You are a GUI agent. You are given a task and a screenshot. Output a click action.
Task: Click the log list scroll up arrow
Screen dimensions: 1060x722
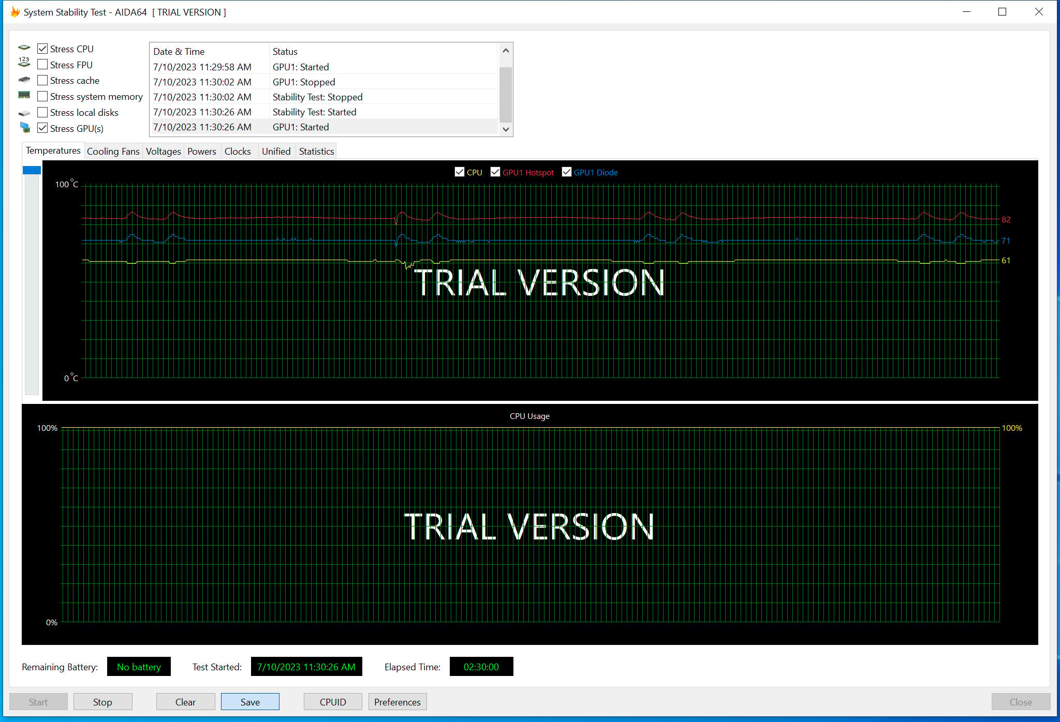[506, 51]
